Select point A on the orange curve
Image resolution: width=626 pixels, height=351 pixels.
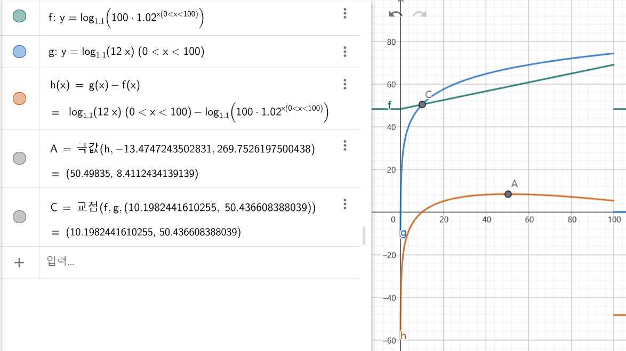(x=508, y=194)
